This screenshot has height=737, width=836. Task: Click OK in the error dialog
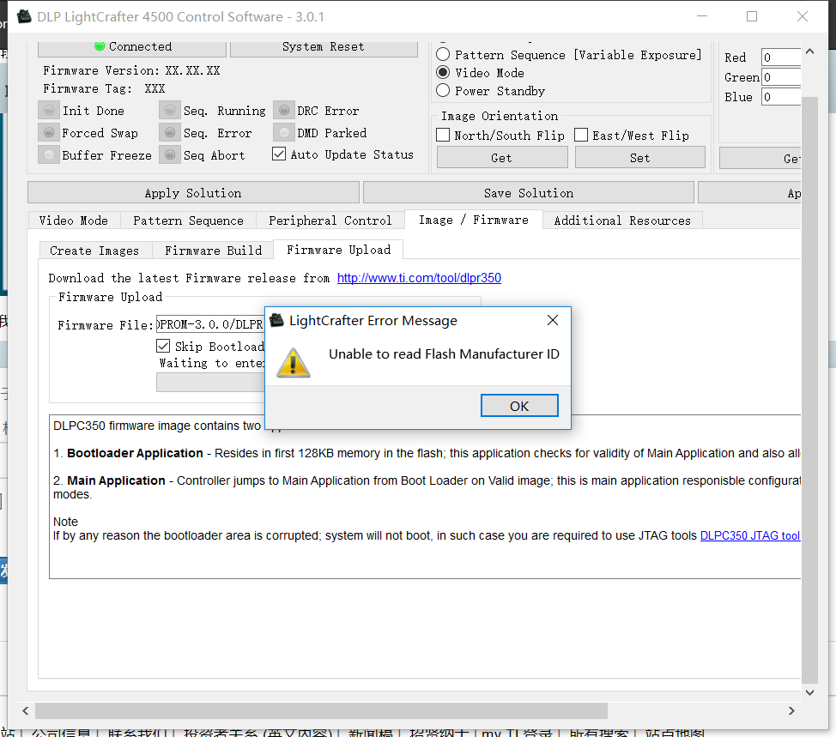(x=519, y=406)
